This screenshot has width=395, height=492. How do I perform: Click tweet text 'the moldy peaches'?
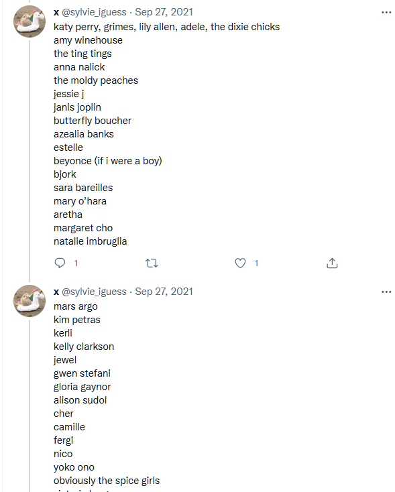(96, 80)
